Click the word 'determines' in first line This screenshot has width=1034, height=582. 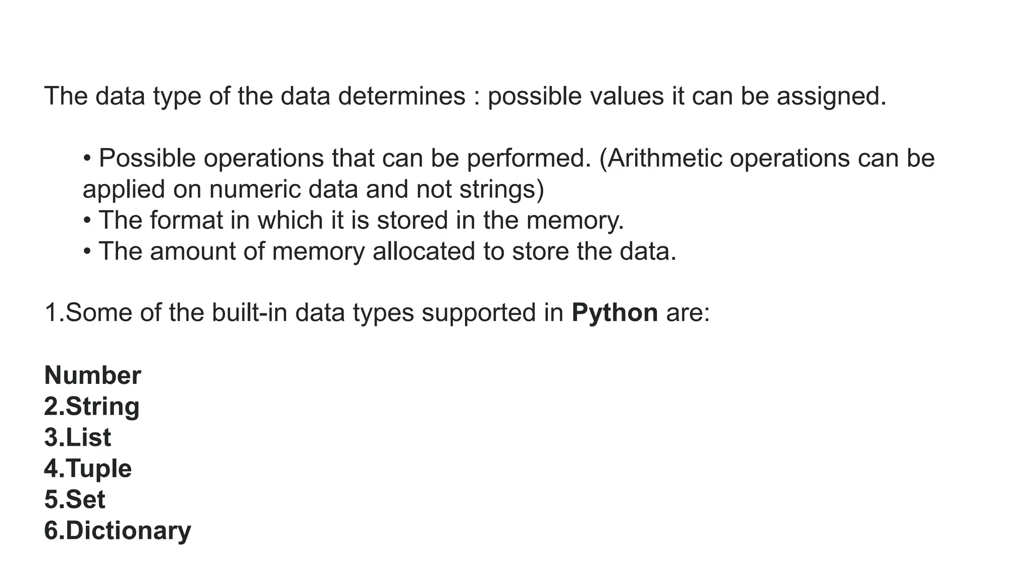(x=401, y=96)
